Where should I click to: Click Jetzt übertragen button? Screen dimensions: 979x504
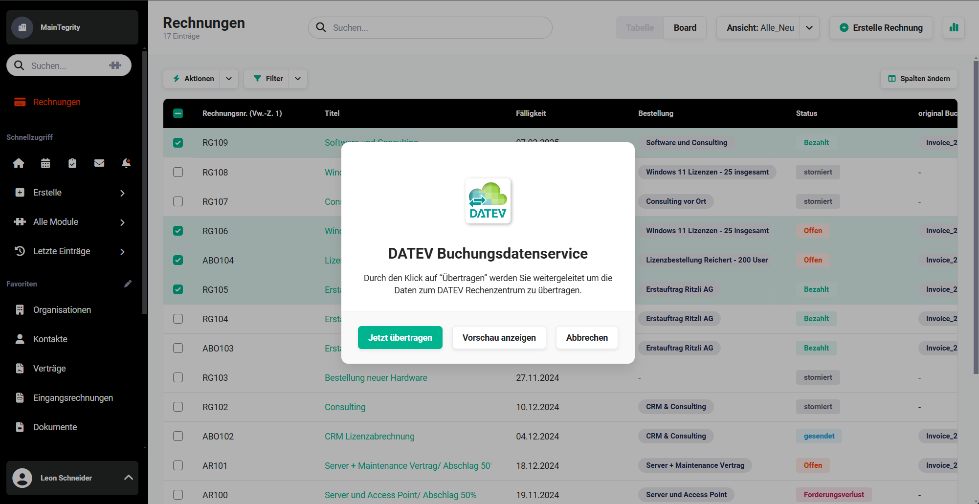(400, 338)
